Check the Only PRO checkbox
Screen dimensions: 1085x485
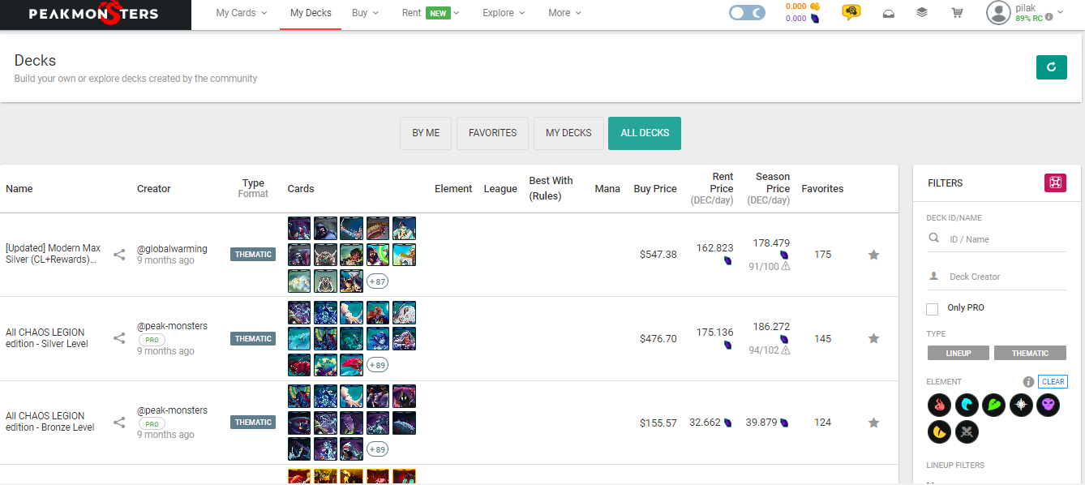pyautogui.click(x=933, y=308)
